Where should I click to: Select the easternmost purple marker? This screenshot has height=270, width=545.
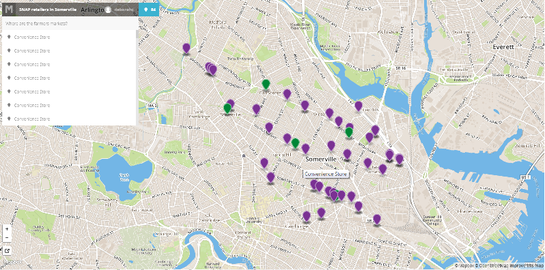pos(400,160)
